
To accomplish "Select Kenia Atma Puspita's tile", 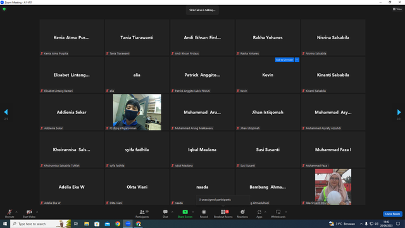I will (72, 37).
